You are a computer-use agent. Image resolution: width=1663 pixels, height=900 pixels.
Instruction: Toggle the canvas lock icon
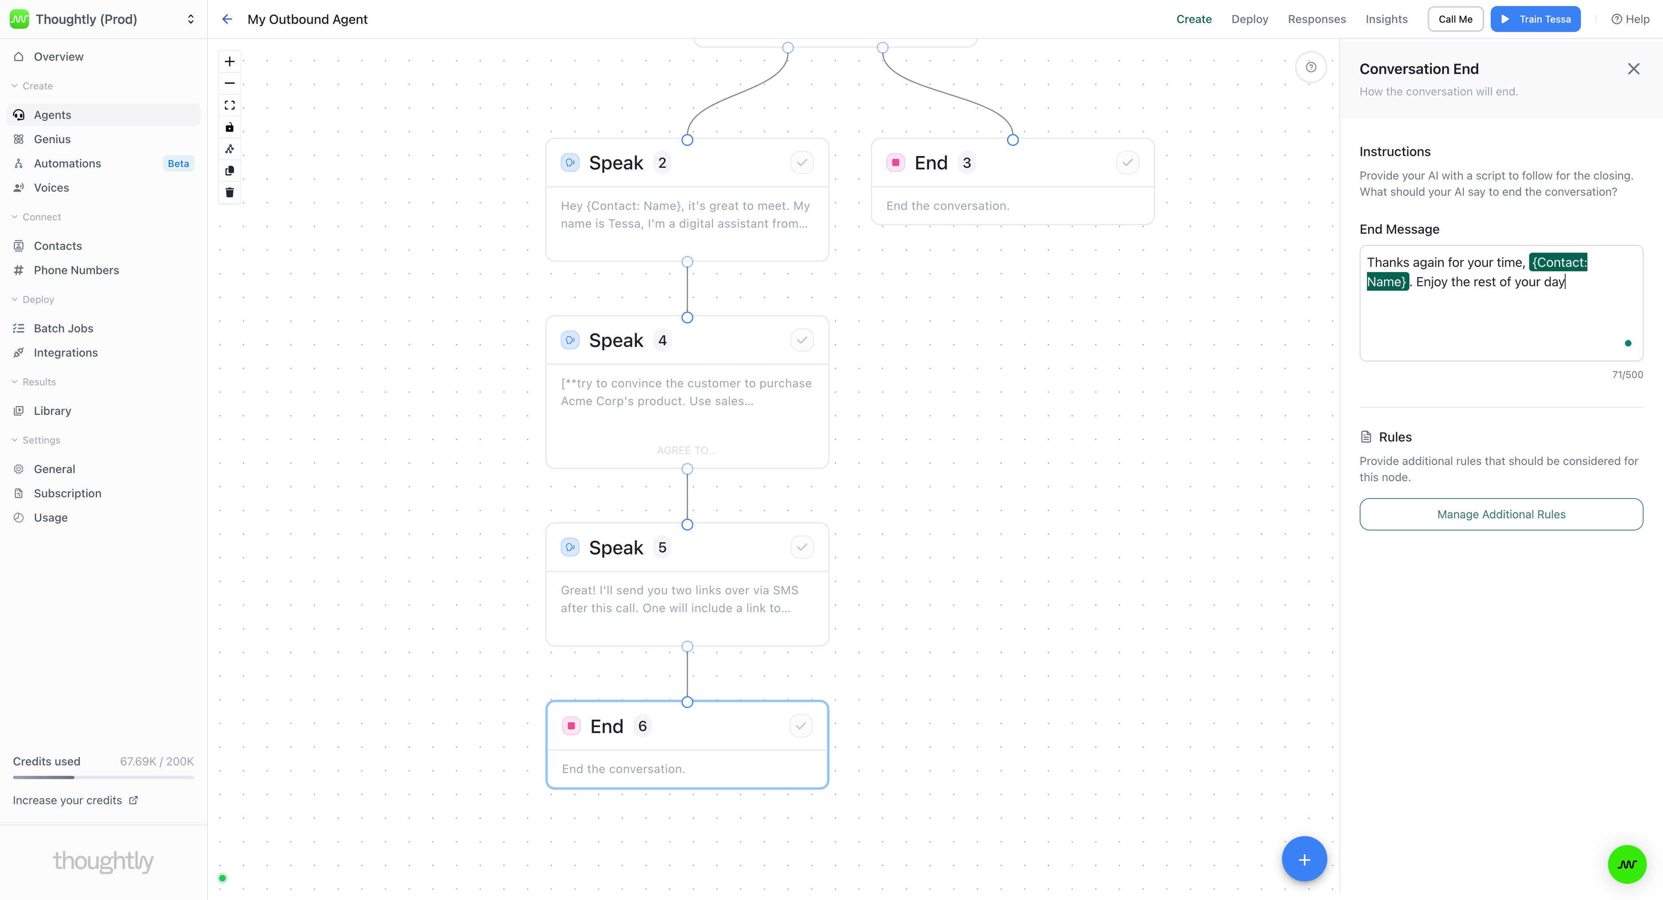[x=229, y=127]
